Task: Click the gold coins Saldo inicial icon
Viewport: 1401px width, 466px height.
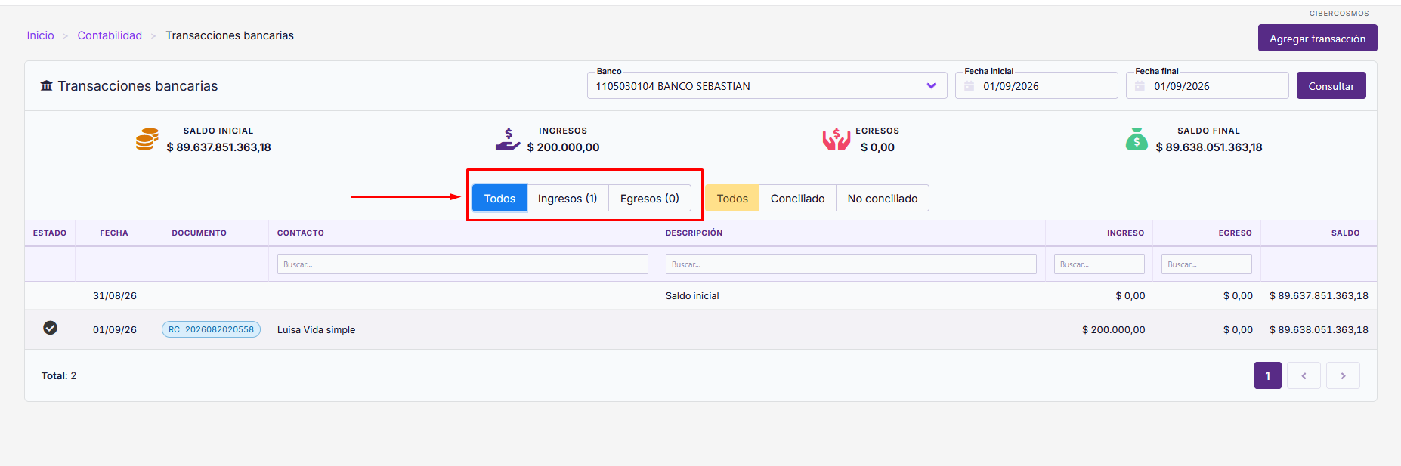Action: tap(147, 139)
